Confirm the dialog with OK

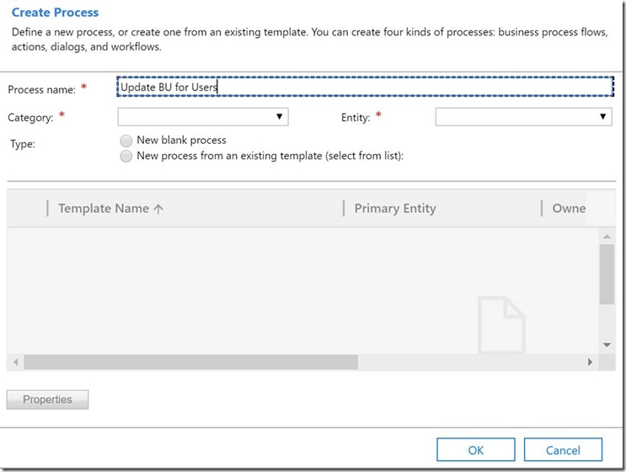coord(475,450)
